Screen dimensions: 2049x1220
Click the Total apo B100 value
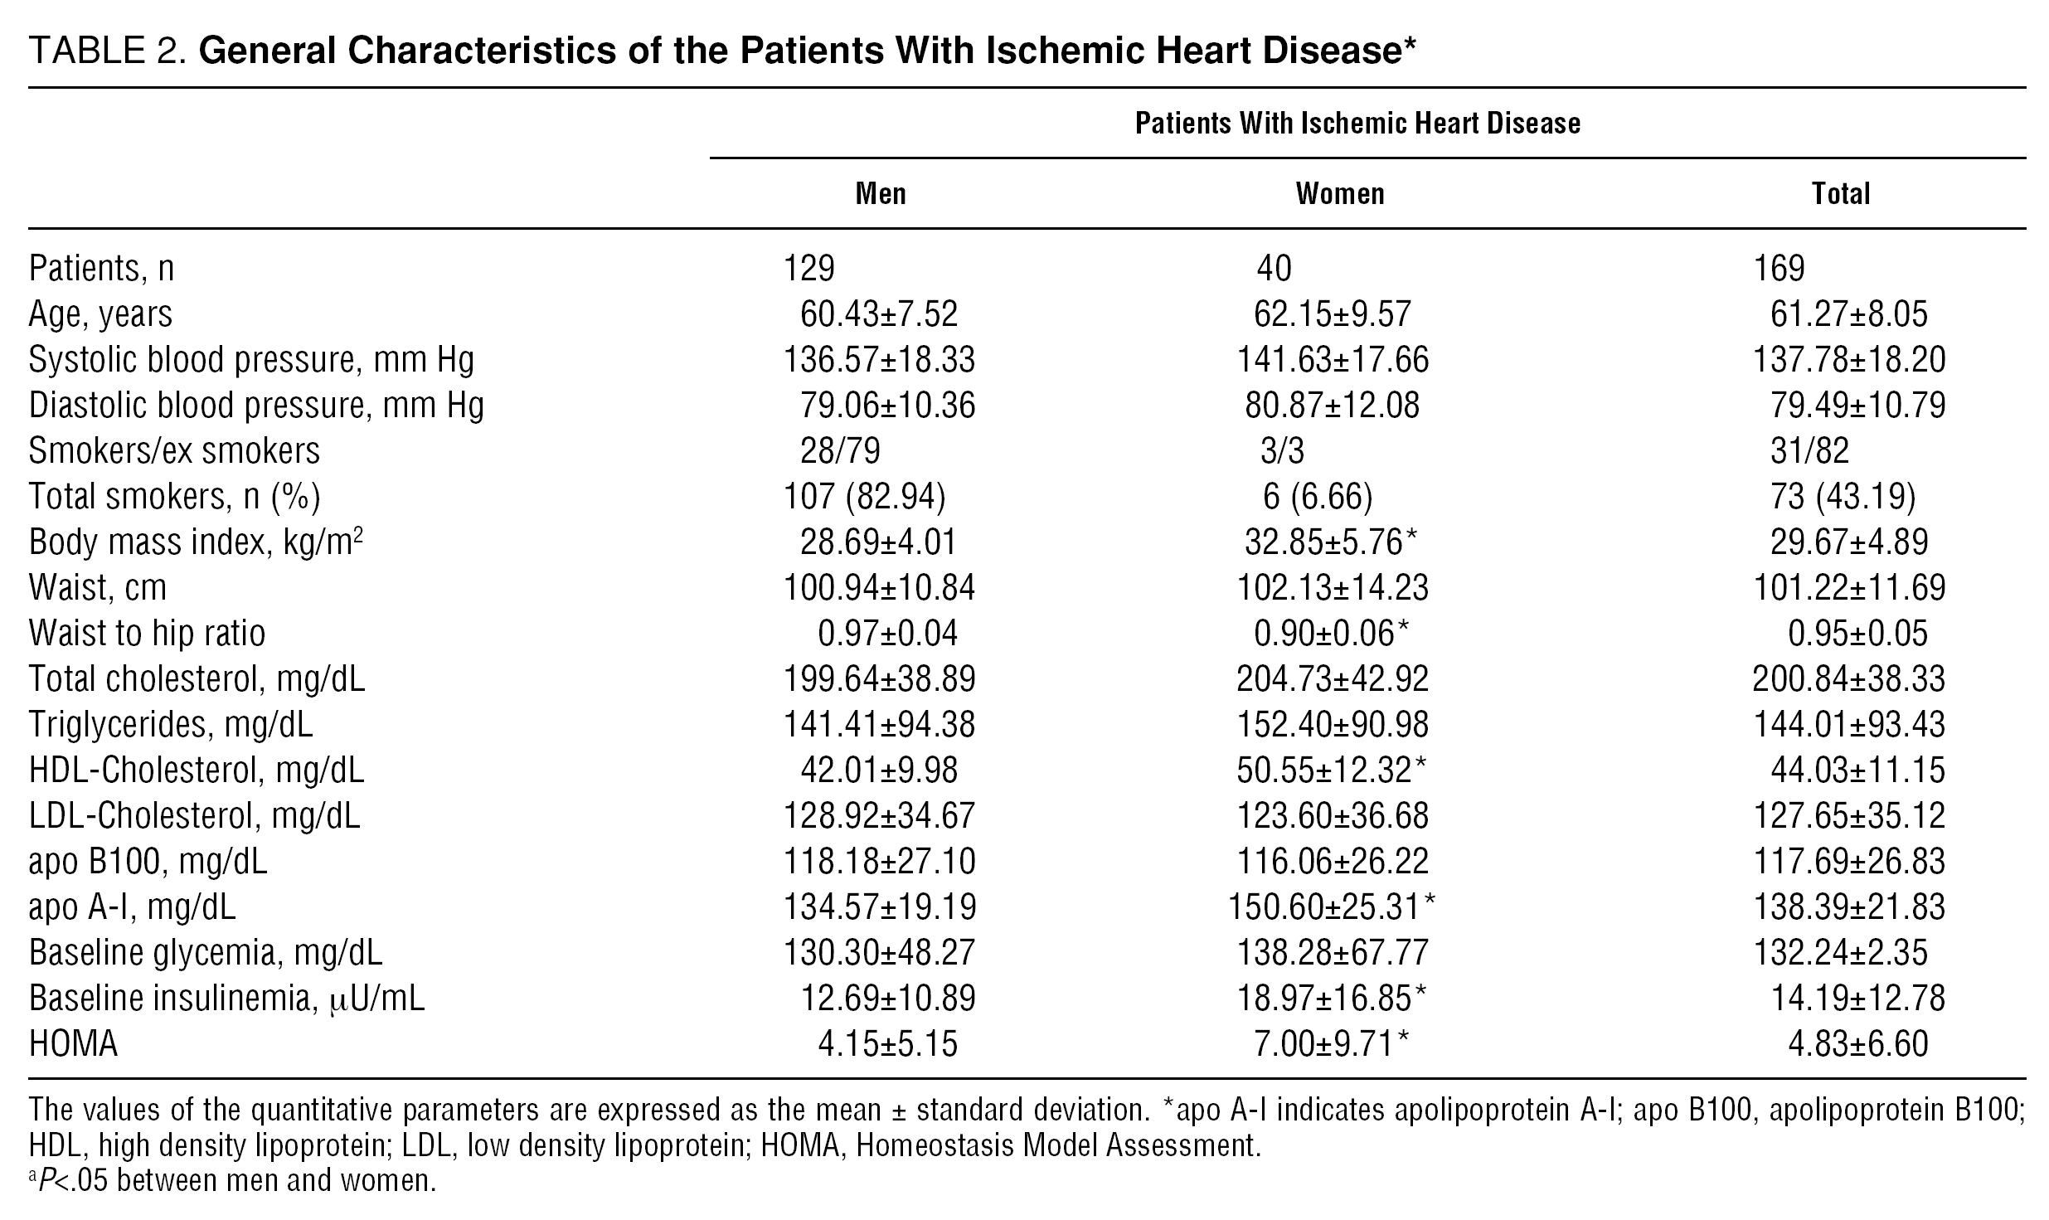[1848, 862]
